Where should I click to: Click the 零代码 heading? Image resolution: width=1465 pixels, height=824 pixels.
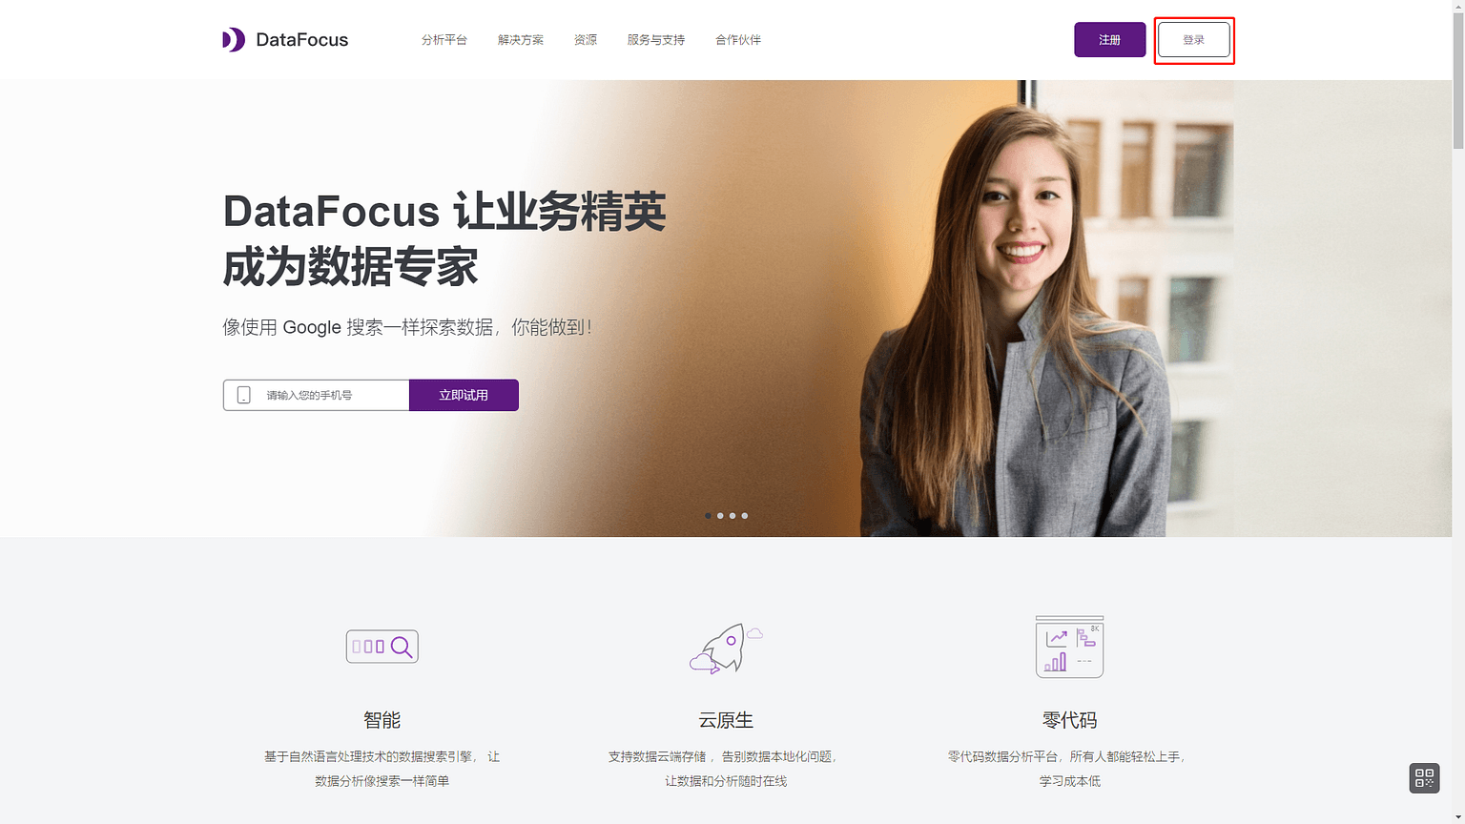click(x=1069, y=720)
